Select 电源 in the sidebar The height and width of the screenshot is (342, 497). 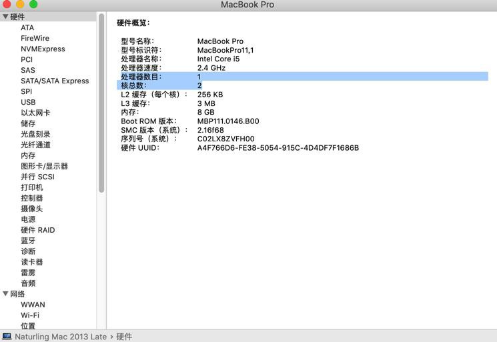click(28, 219)
